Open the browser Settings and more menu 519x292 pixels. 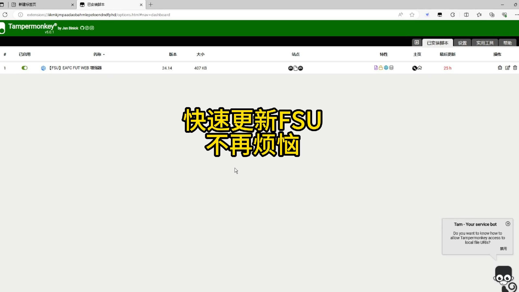click(x=517, y=15)
